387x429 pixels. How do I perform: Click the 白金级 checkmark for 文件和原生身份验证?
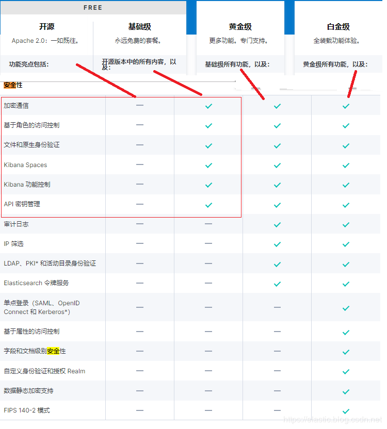click(346, 145)
